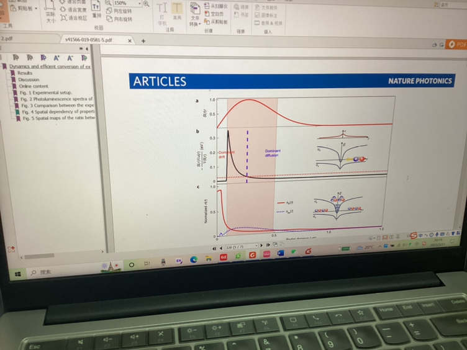The width and height of the screenshot is (467, 350).
Task: Open 'Fig. 5 Spatial maps of the ratio' bookmark
Action: pyautogui.click(x=59, y=118)
